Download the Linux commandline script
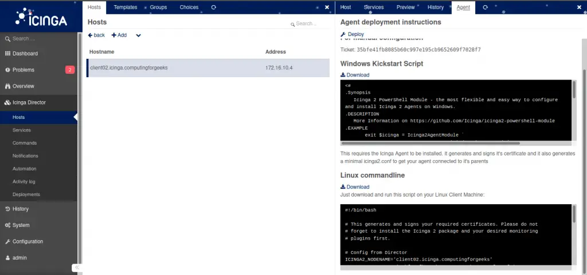The image size is (587, 275). [x=355, y=187]
